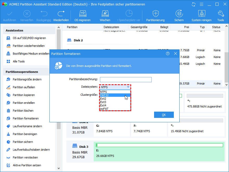Screen dimensions: 229x172
Task: Select Partition verstecken in sidebar
Action: (x=25, y=157)
